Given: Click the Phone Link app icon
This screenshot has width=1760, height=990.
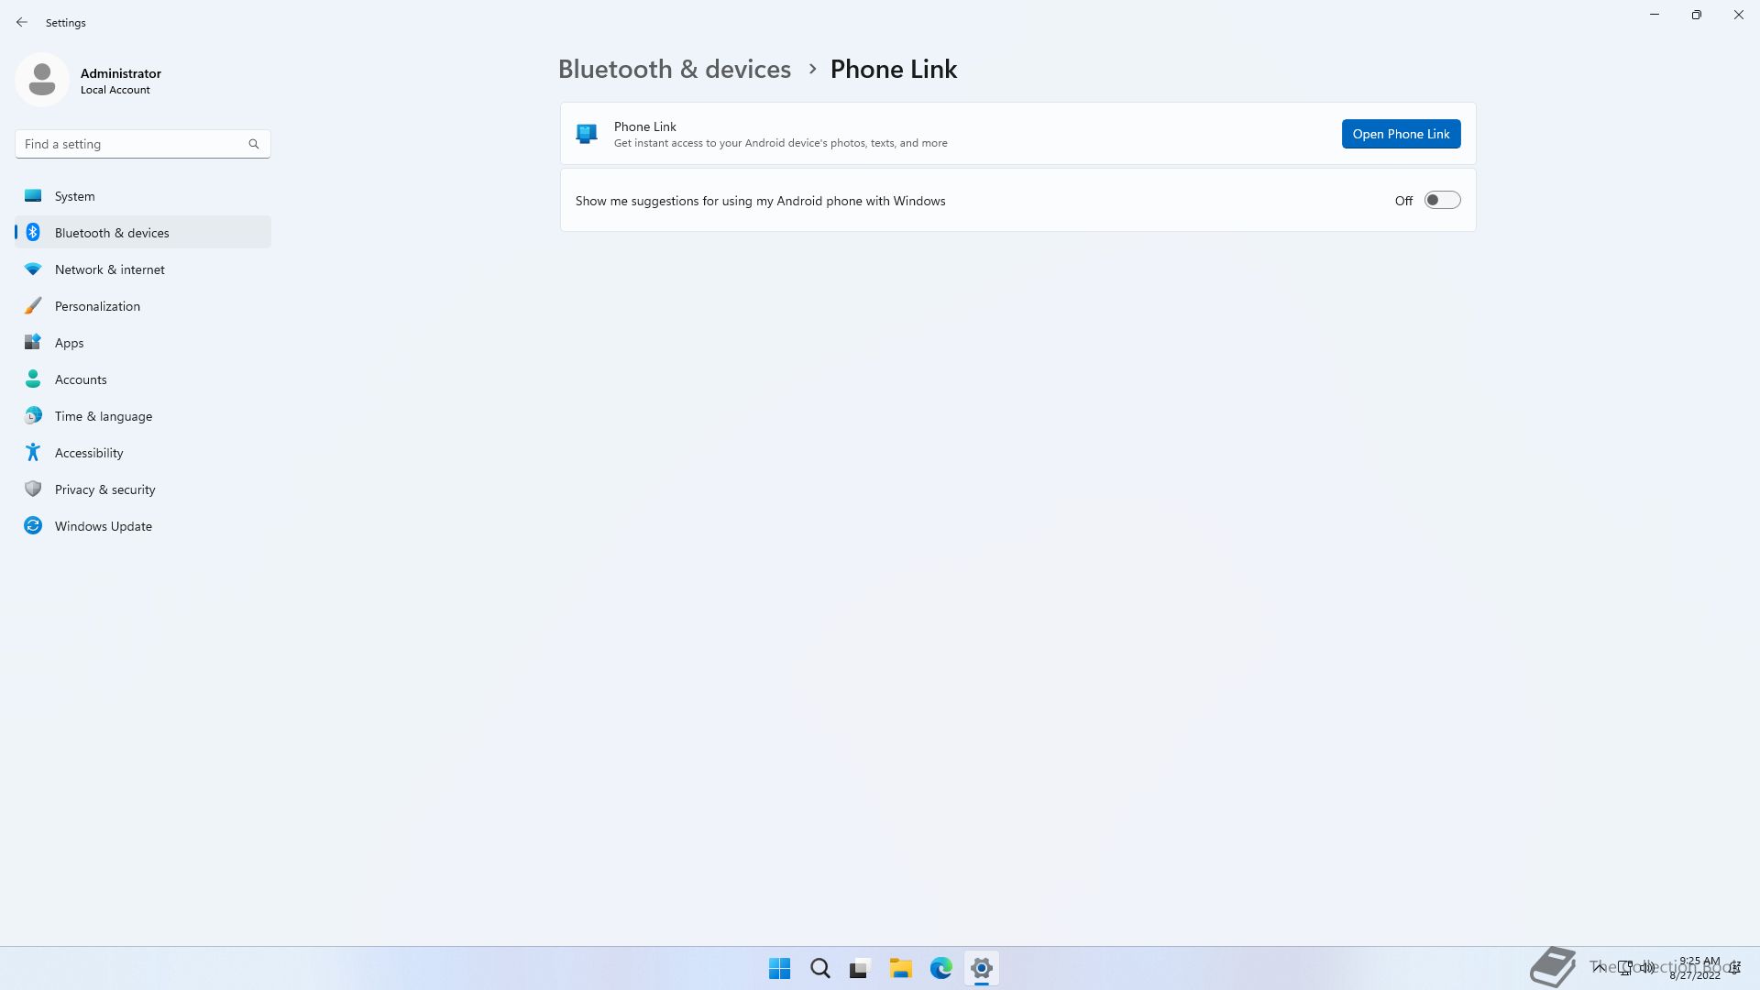Looking at the screenshot, I should point(587,133).
